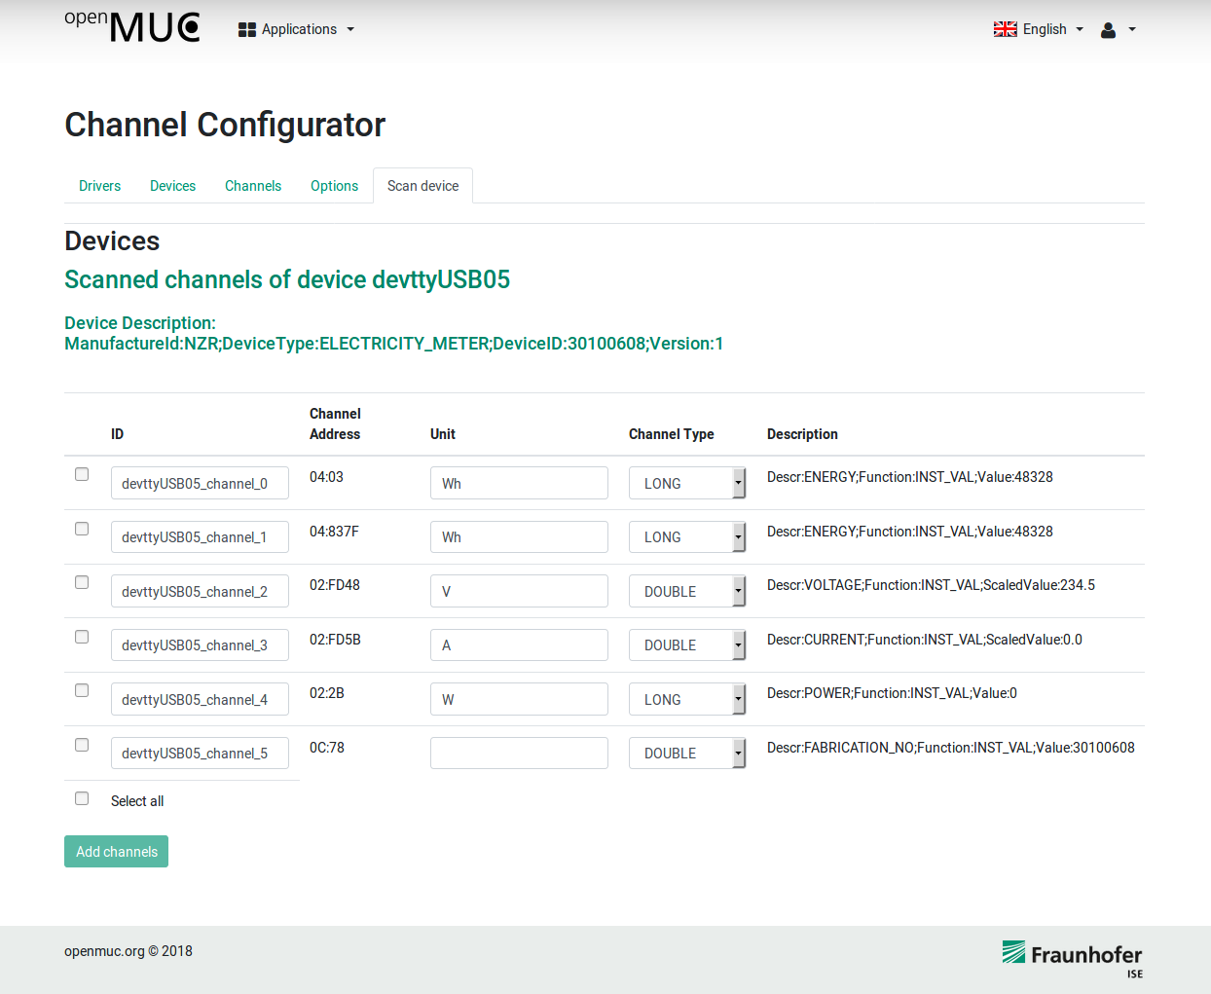The image size is (1211, 994).
Task: Click the UK flag language icon
Action: 1005,29
